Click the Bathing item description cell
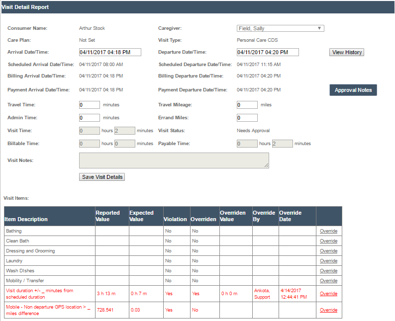 click(x=50, y=231)
